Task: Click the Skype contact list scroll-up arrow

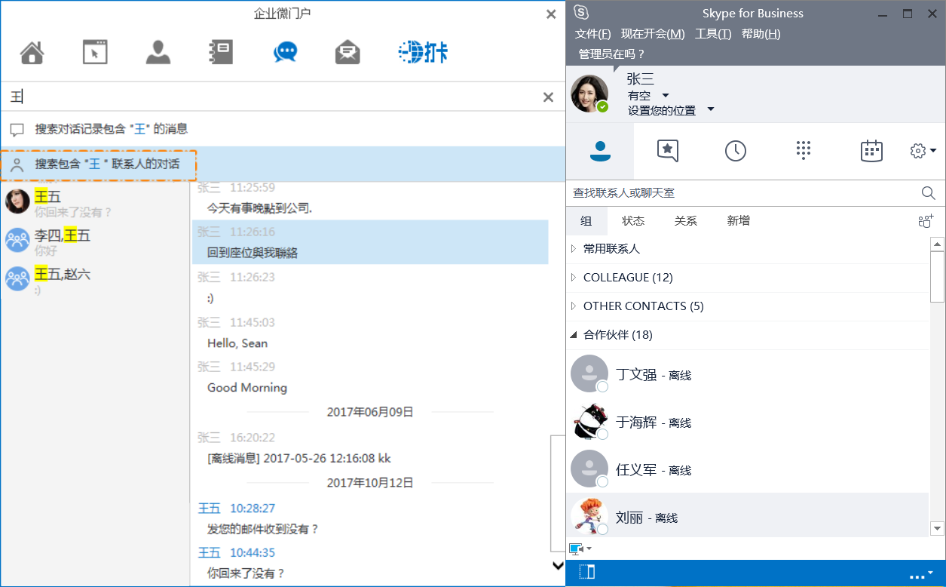Action: (x=938, y=244)
